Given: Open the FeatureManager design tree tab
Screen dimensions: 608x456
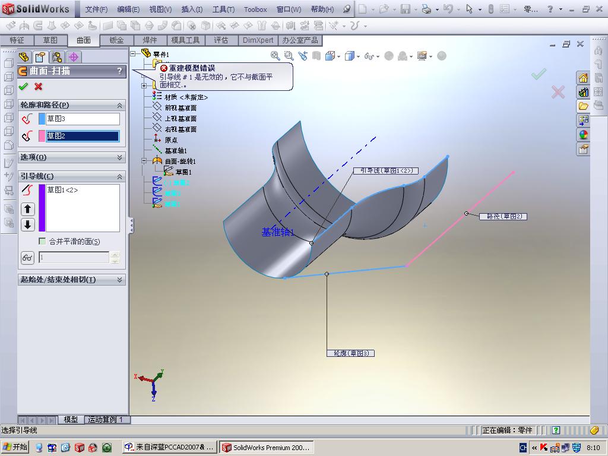Looking at the screenshot, I should [x=24, y=58].
